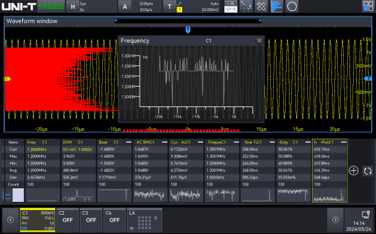Image resolution: width=376 pixels, height=234 pixels.
Task: Add a measurement with the plus circle
Action: 354,171
